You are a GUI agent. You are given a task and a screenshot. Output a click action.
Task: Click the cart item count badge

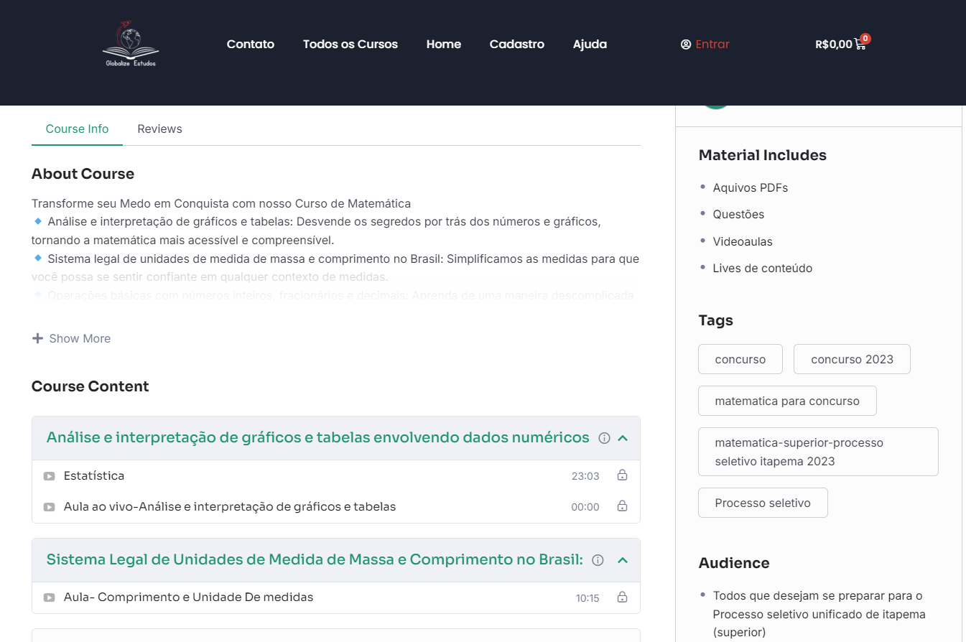pyautogui.click(x=865, y=38)
